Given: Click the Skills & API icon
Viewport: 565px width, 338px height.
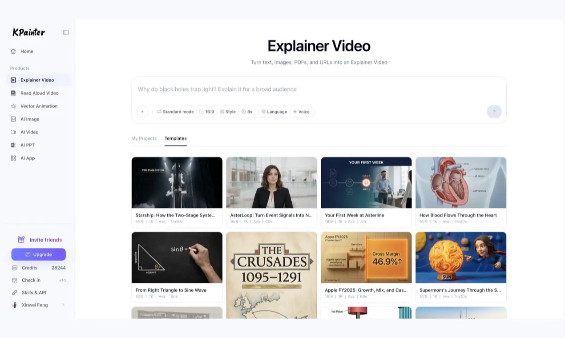Looking at the screenshot, I should (x=15, y=293).
